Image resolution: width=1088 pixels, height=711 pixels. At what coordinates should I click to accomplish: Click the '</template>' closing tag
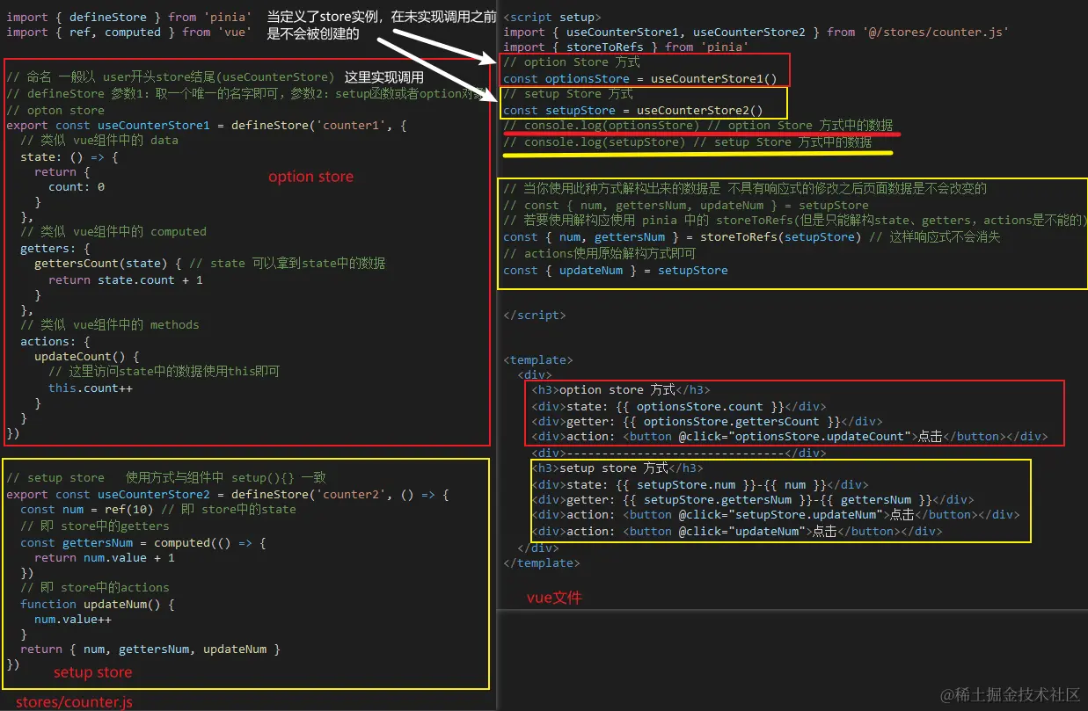click(542, 563)
